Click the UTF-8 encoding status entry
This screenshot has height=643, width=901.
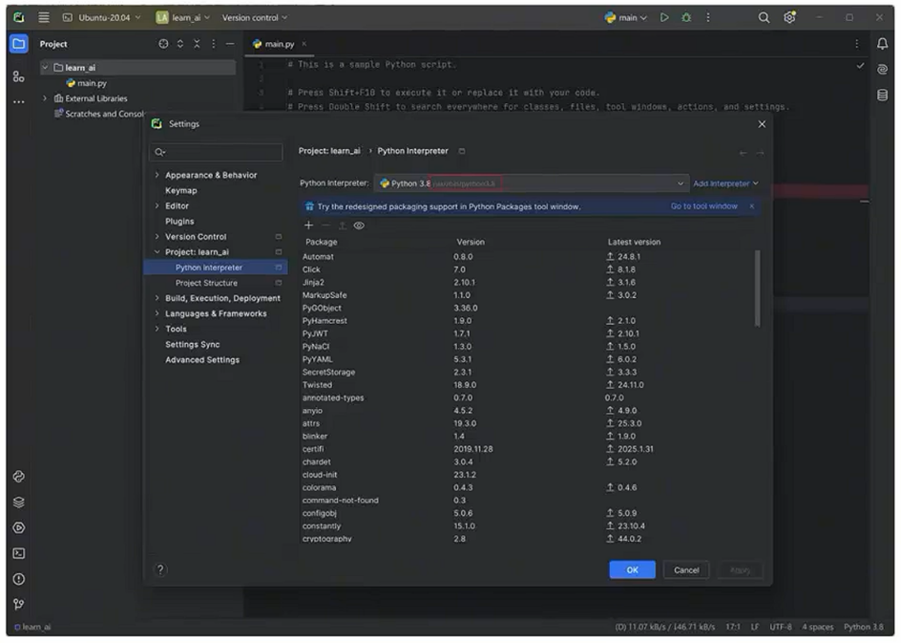[x=781, y=627]
